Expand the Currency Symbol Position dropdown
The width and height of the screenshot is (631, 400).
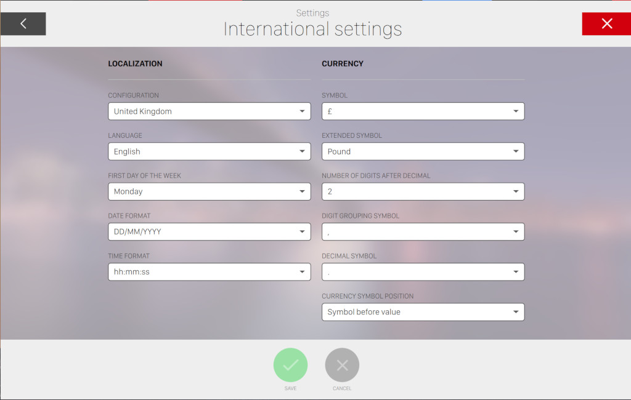click(x=423, y=312)
